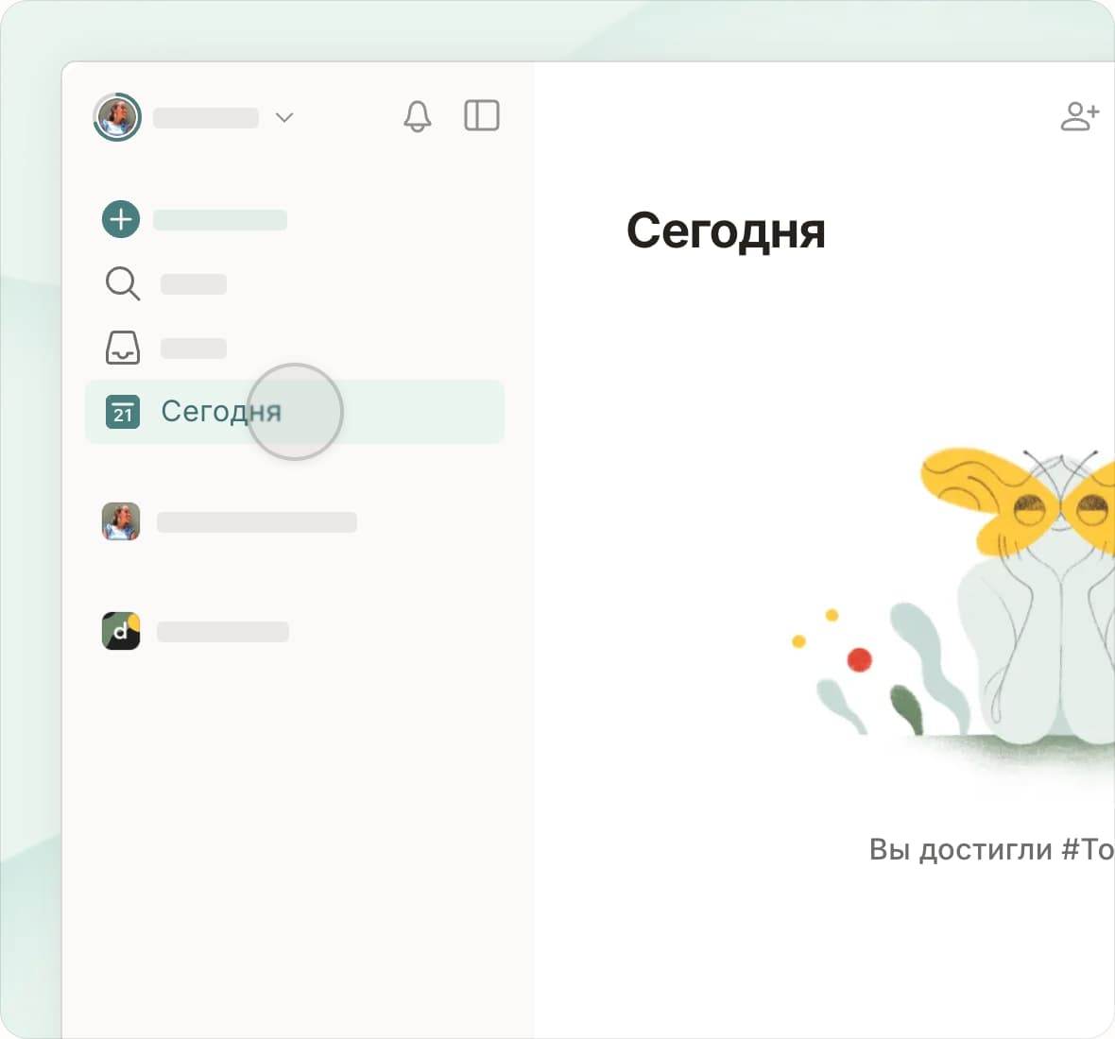
Task: Expand the team workspace placeholder row
Action: point(223,632)
